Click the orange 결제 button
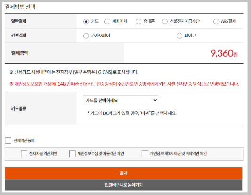Image resolution: width=251 pixels, height=195 pixels. 124,173
